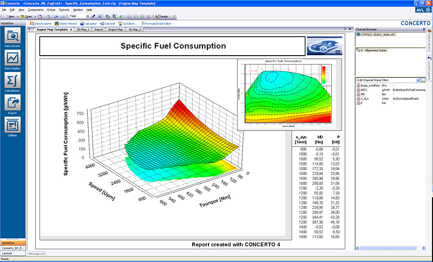Select D - Allgemeine Daten entry
433x262 pixels.
[x=372, y=50]
